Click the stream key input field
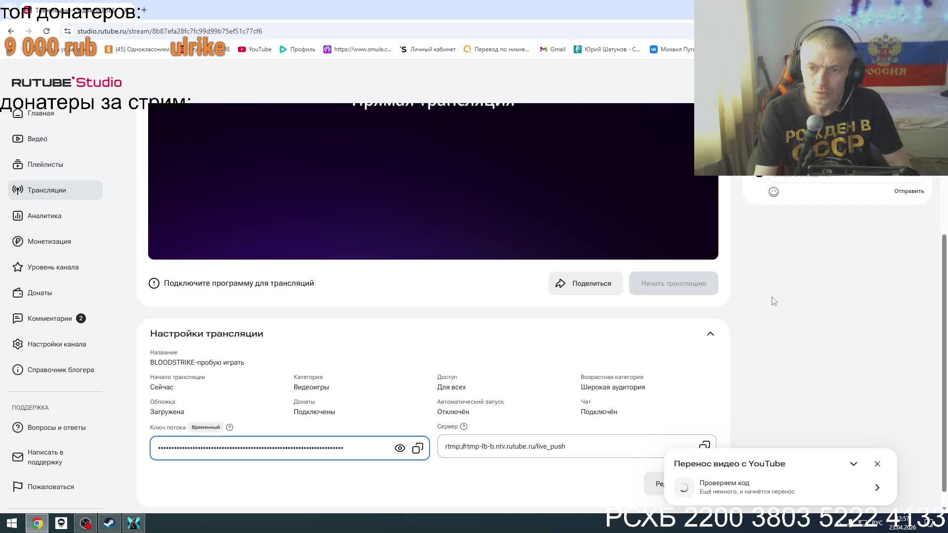 272,448
